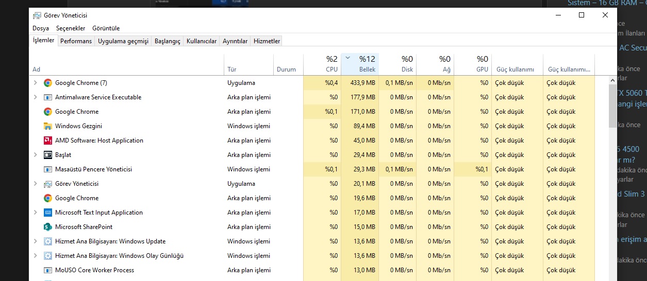
Task: Click the Windows Gezgini folder icon
Action: coord(48,126)
